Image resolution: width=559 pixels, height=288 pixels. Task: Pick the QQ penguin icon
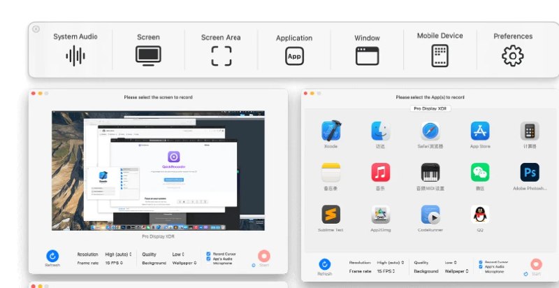[480, 214]
